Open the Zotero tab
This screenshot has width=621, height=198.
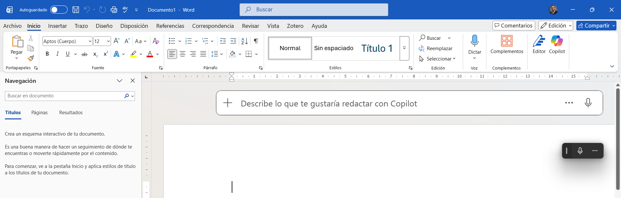pos(295,26)
